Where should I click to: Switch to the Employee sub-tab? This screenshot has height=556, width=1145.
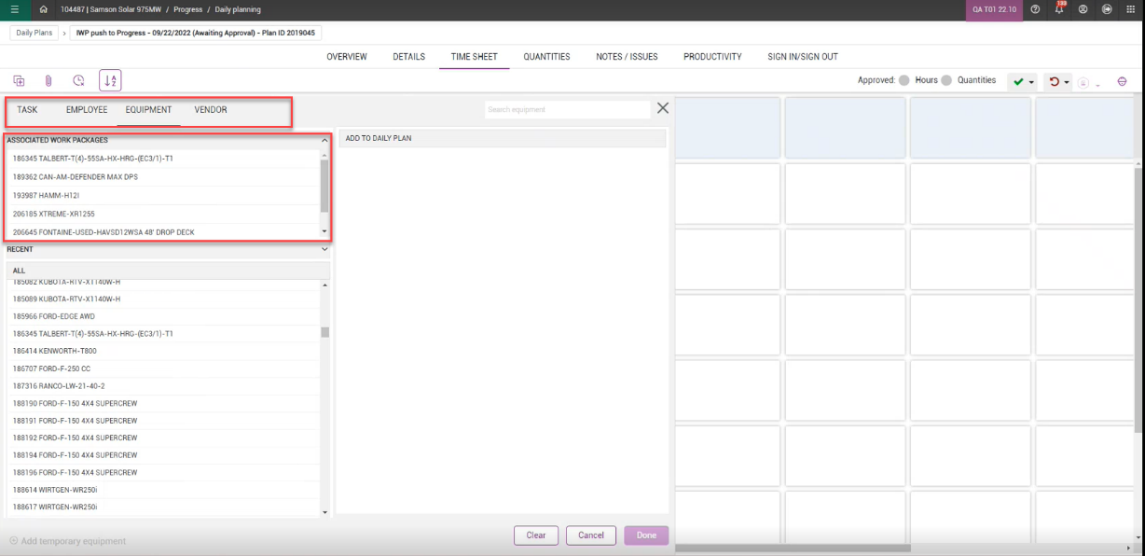click(87, 110)
